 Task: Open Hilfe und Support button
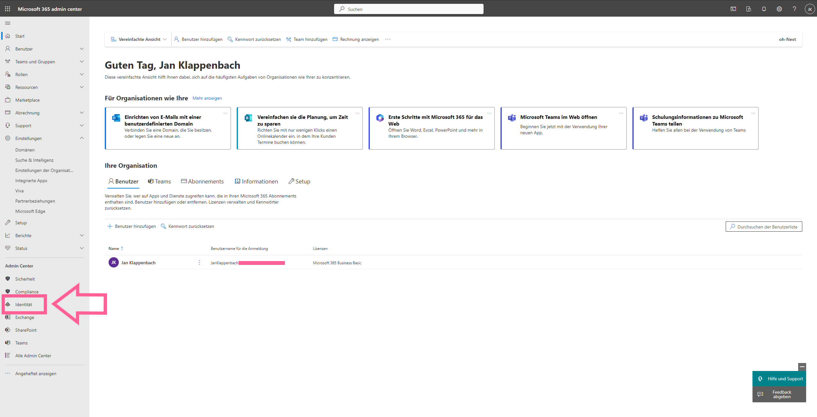[779, 379]
